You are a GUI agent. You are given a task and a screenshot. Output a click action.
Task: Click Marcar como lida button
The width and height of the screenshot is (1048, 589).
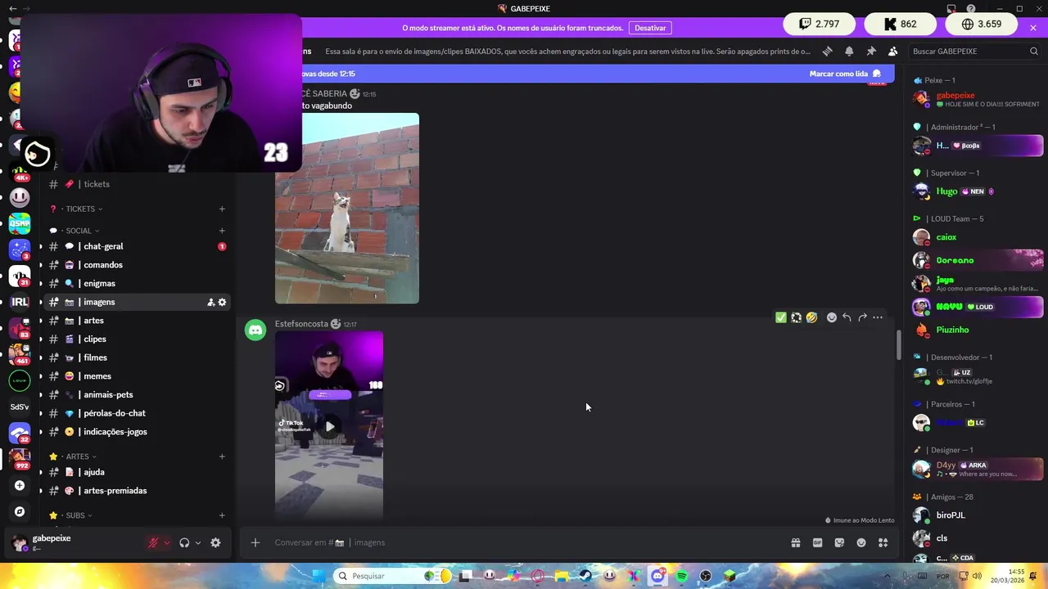pyautogui.click(x=845, y=74)
